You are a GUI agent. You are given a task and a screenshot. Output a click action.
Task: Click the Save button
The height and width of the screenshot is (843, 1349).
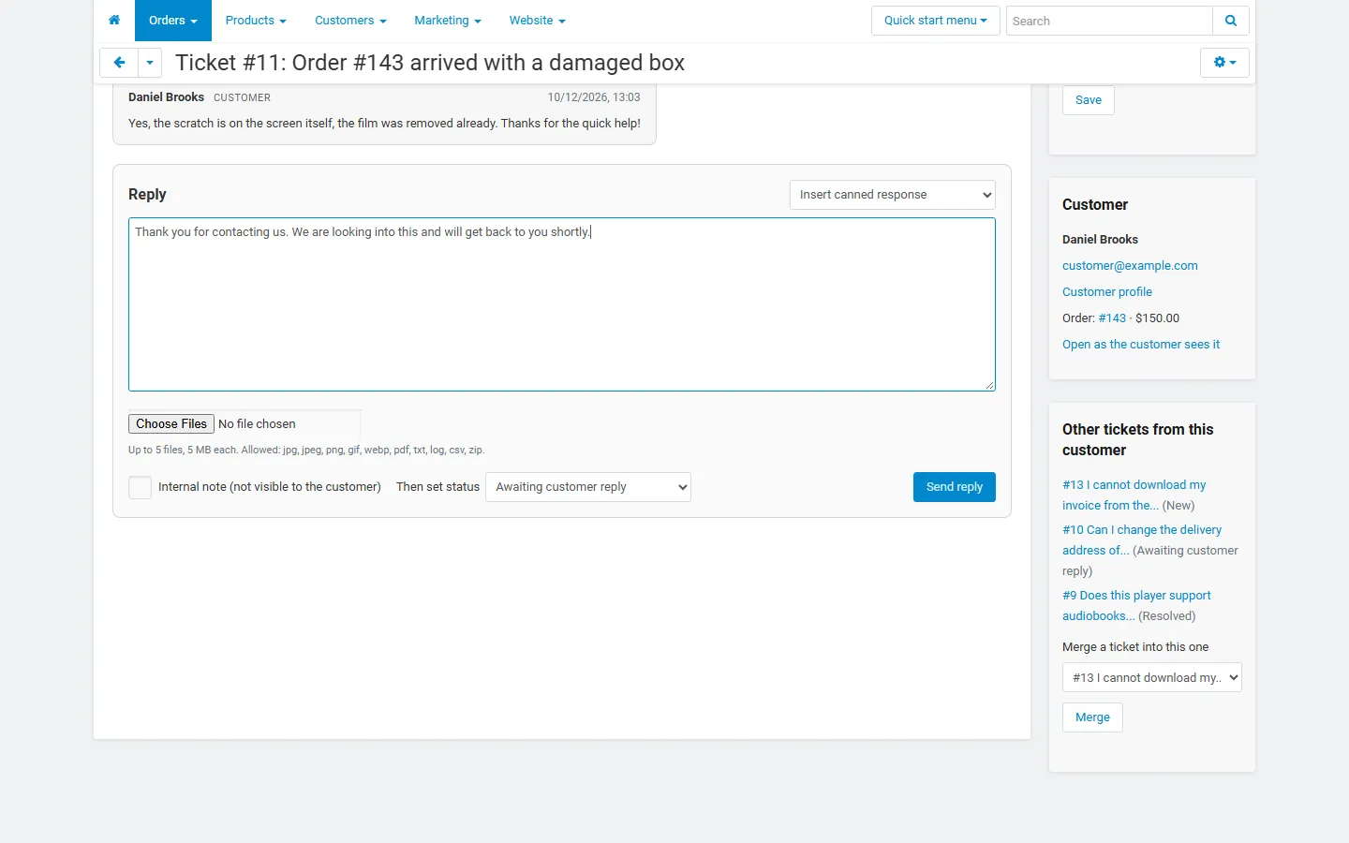(x=1089, y=100)
